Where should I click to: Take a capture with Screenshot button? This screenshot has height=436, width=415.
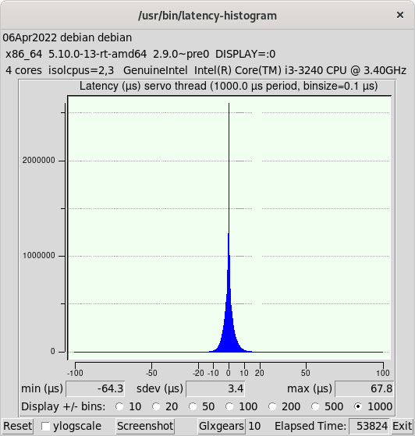tap(145, 426)
